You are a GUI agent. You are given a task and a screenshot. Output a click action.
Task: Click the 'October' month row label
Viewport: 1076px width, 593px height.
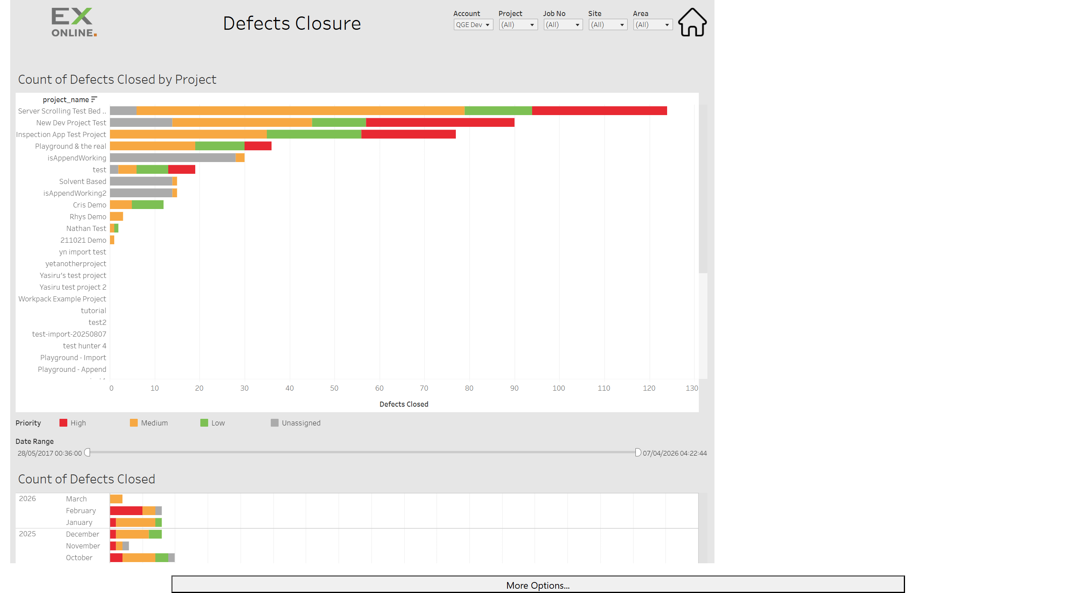79,557
